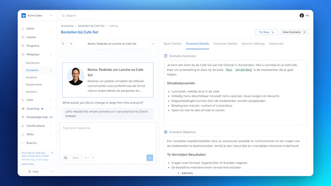Click the Type your response field
This screenshot has width=331, height=186.
[108, 138]
